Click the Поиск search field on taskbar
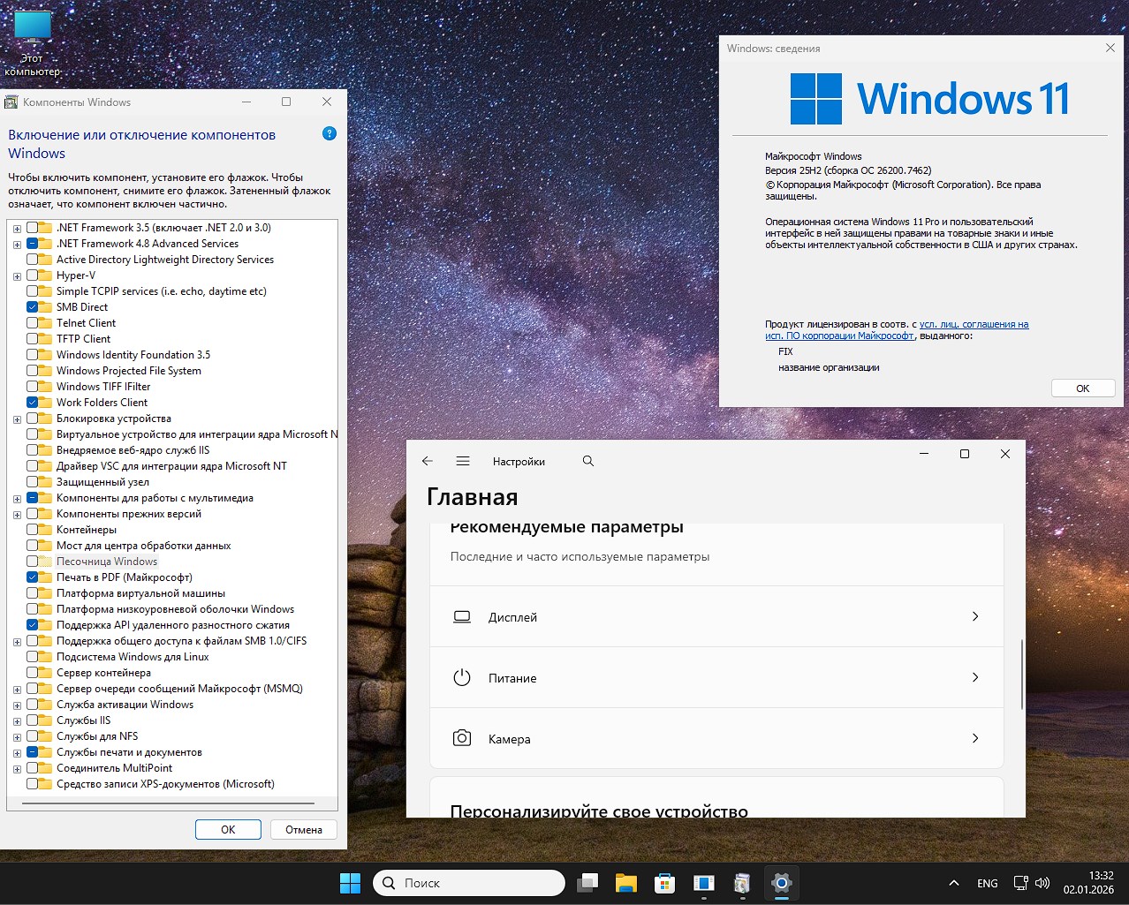Screen dimensions: 1129x905 468,882
